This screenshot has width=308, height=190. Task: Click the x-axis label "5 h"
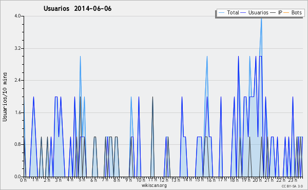(82, 180)
